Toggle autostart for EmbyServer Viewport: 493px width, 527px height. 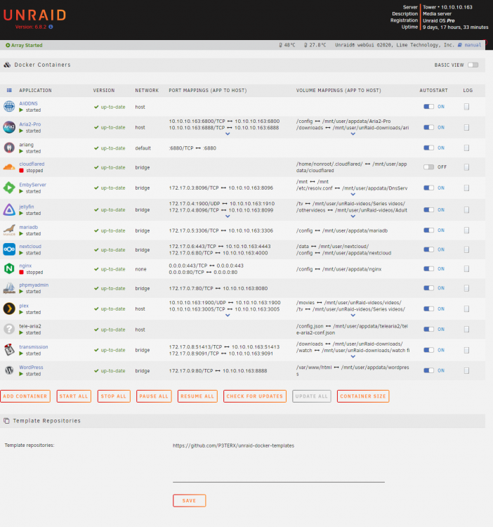[x=428, y=188]
